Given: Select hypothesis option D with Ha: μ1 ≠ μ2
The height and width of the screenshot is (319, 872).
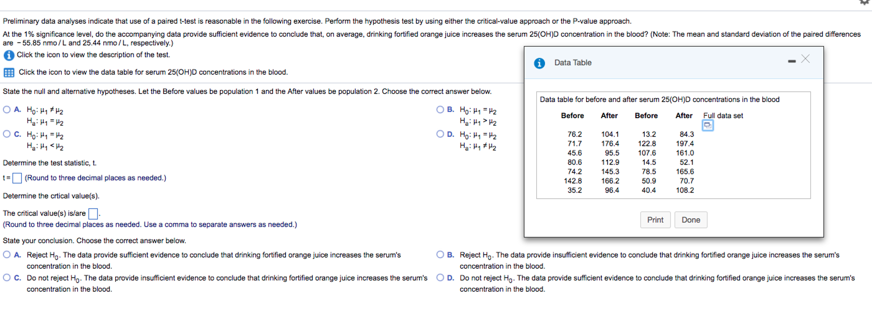Looking at the screenshot, I should pos(439,134).
